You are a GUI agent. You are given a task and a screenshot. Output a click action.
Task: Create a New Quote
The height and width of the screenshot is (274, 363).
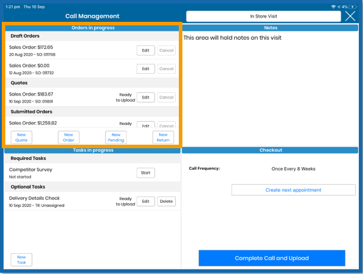click(x=21, y=138)
